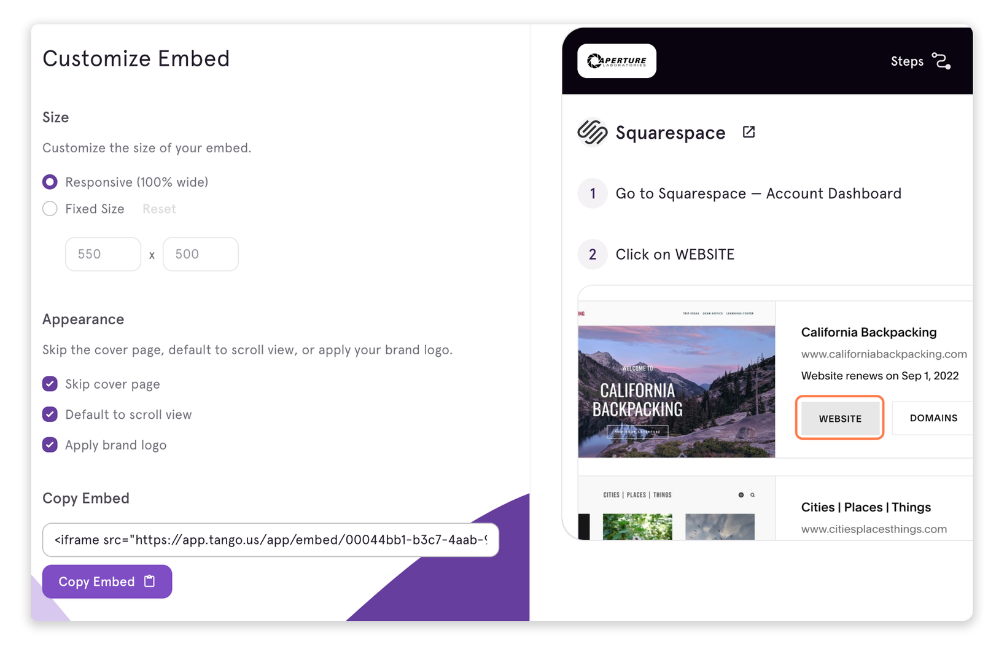Disable Apply brand logo checkbox
The image size is (1007, 657).
pos(50,445)
